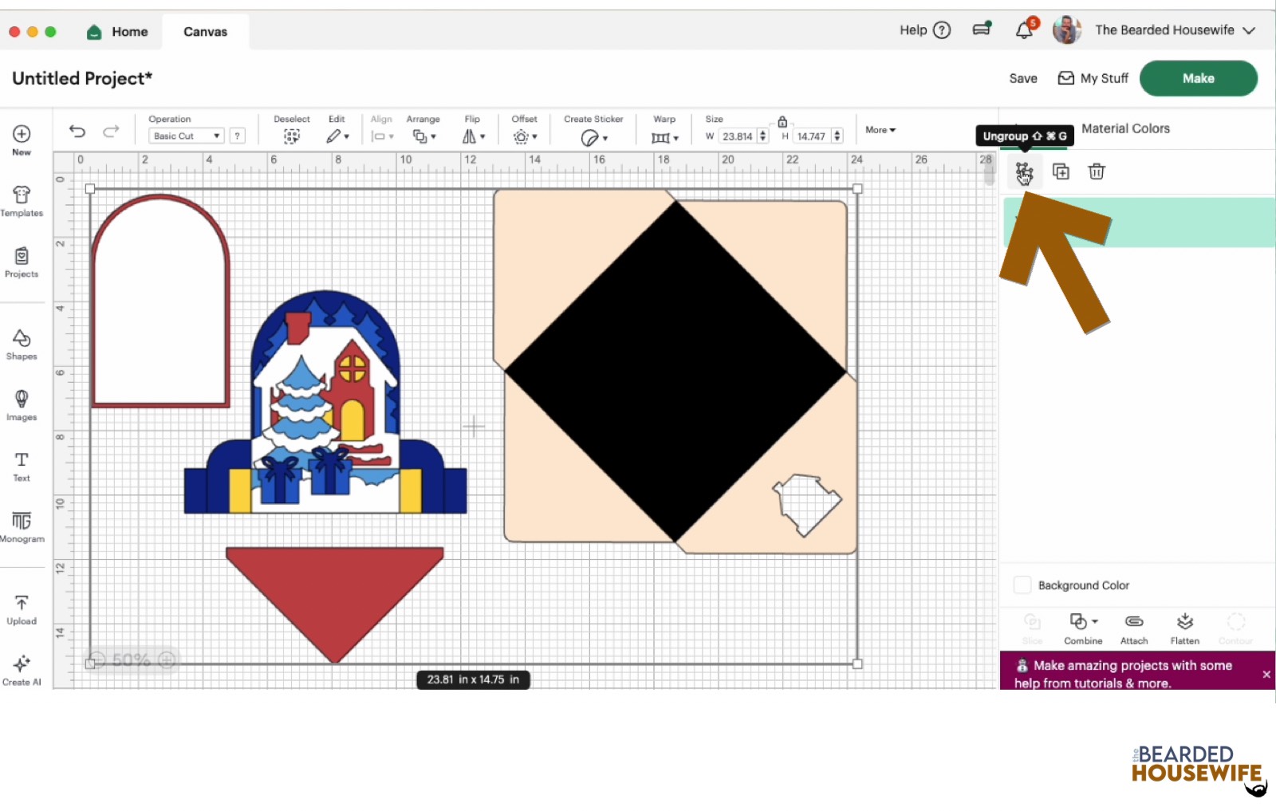This screenshot has height=811, width=1276.
Task: Delete the selection with the trash icon
Action: coord(1096,171)
